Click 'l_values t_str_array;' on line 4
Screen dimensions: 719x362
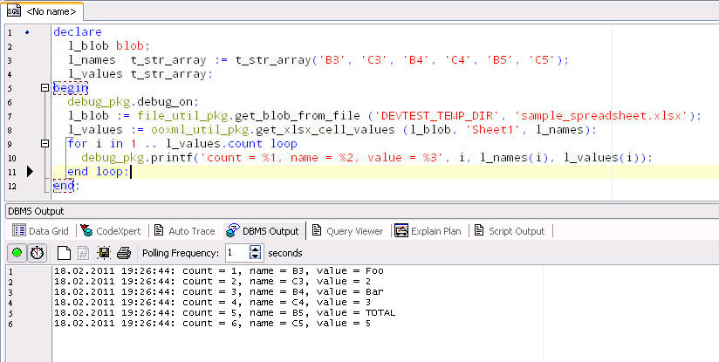pyautogui.click(x=140, y=74)
